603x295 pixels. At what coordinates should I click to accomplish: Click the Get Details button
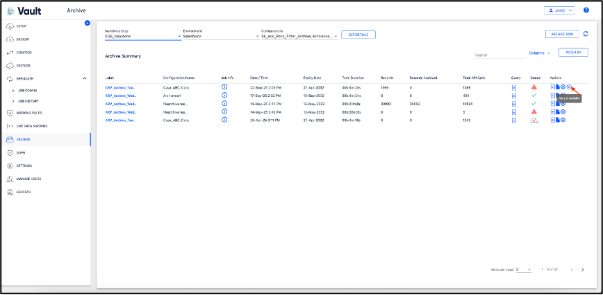pyautogui.click(x=358, y=34)
